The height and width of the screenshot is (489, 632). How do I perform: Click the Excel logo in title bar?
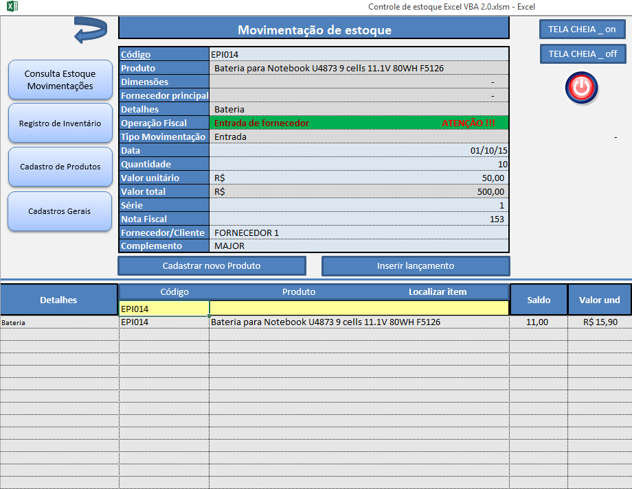pos(12,6)
